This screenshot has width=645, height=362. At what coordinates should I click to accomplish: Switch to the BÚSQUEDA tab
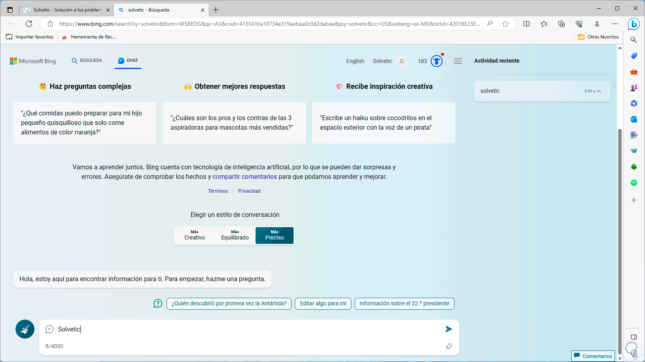tap(87, 61)
